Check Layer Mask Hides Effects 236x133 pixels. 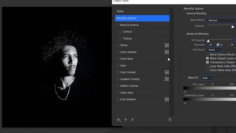[x=207, y=66]
